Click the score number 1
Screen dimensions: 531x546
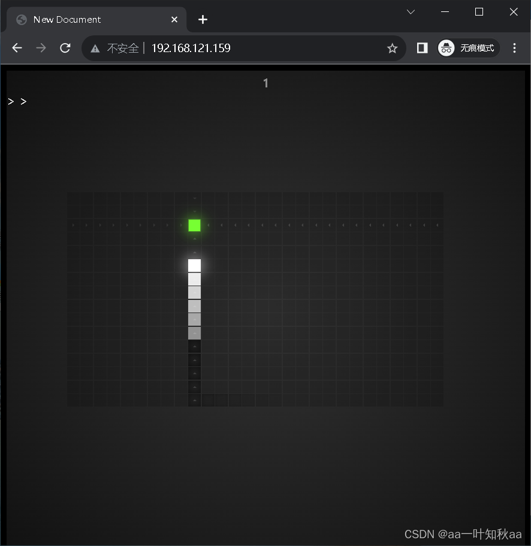click(x=265, y=83)
